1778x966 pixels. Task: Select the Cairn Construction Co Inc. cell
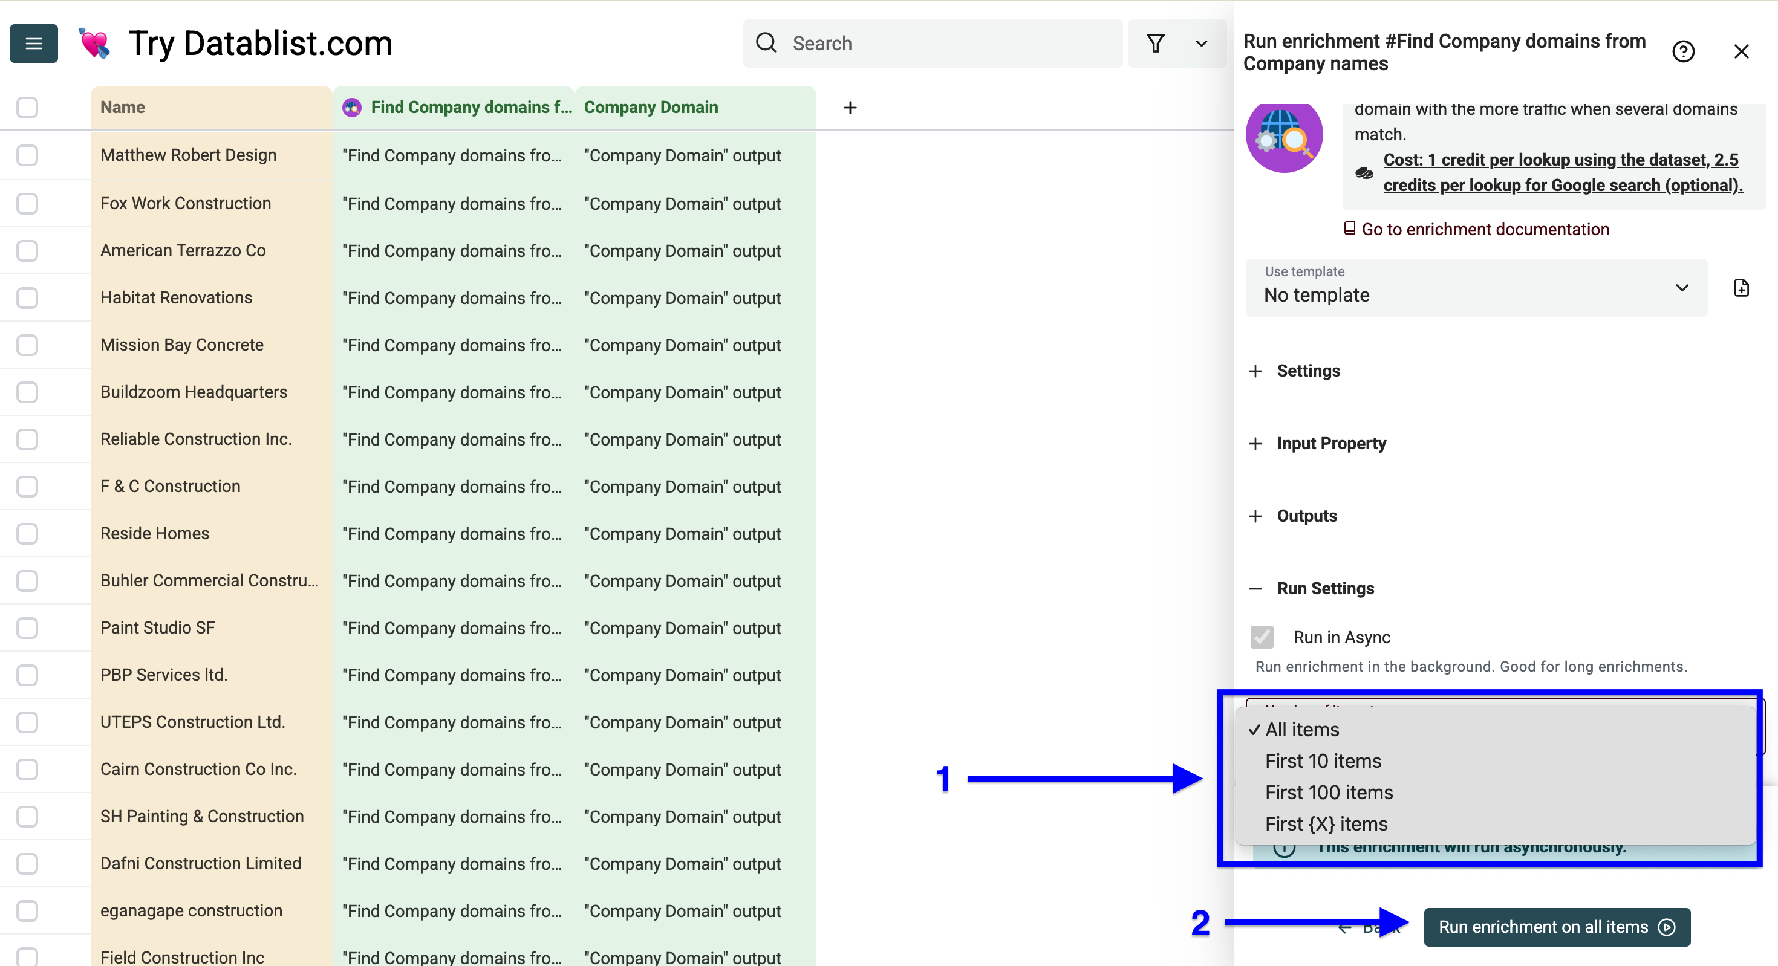(211, 770)
